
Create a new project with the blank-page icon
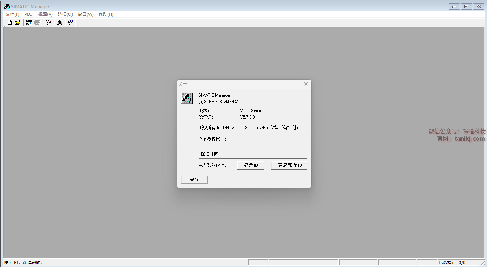click(10, 23)
